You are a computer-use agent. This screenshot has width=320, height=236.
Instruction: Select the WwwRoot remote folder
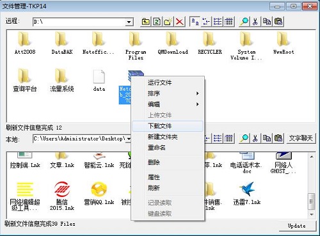284,43
